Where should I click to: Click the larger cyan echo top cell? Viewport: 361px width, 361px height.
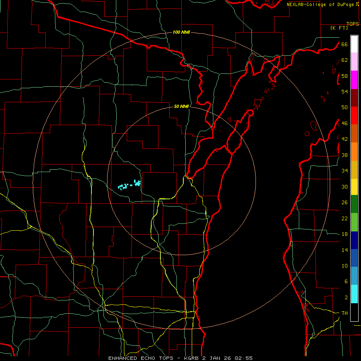138,183
